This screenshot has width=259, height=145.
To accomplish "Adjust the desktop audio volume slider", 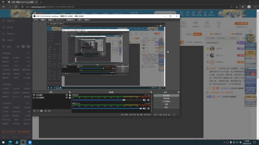I will click(x=107, y=100).
